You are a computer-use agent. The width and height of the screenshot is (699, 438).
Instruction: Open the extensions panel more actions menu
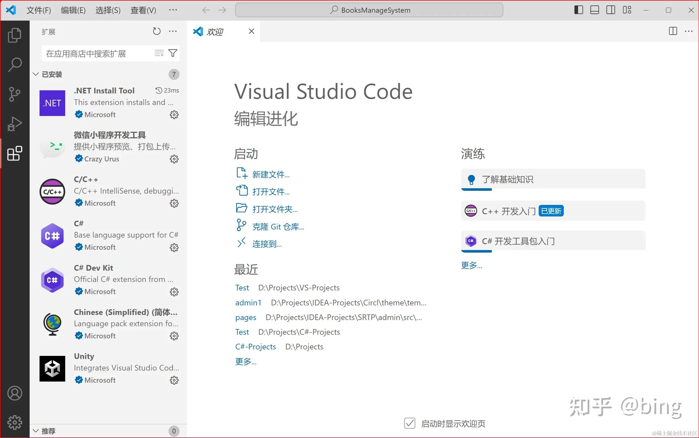(x=173, y=31)
